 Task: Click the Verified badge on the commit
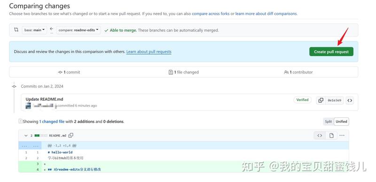pos(302,100)
